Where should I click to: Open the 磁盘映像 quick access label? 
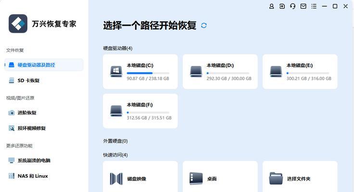pos(137,179)
